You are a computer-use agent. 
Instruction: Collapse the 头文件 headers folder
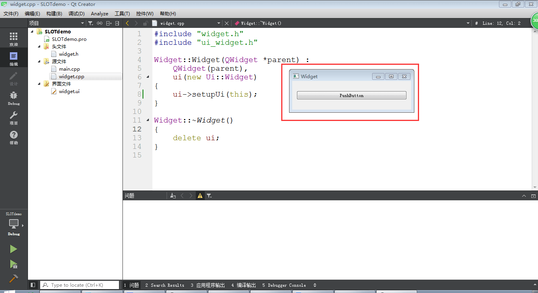39,46
